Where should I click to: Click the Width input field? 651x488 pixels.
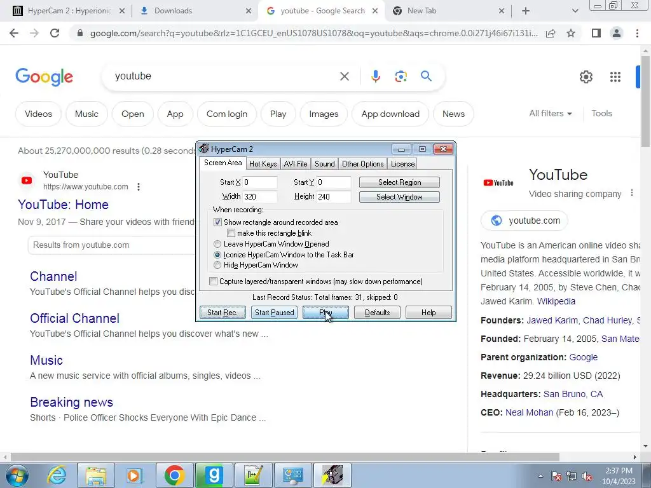click(x=260, y=197)
